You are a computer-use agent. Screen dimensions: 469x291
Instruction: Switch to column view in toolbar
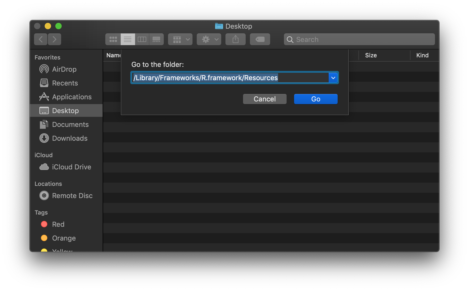click(x=142, y=39)
